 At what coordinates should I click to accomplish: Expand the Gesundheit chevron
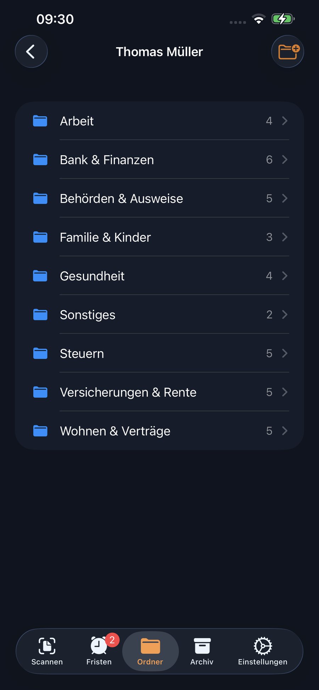coord(285,276)
